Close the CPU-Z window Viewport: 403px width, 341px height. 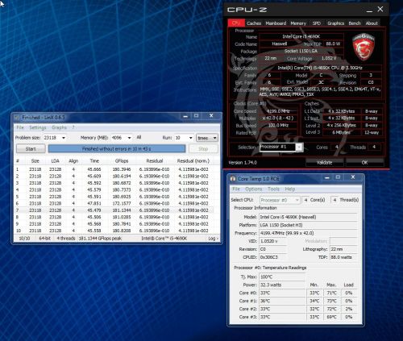(380, 9)
